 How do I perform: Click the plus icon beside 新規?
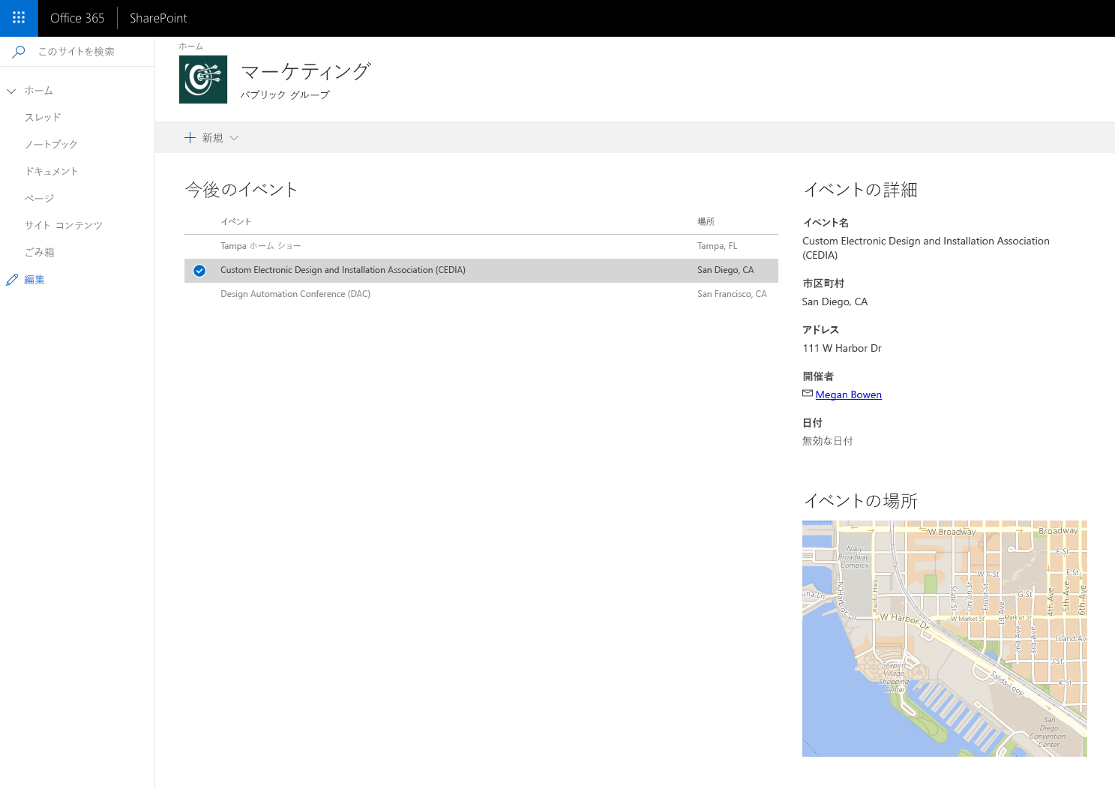(190, 138)
